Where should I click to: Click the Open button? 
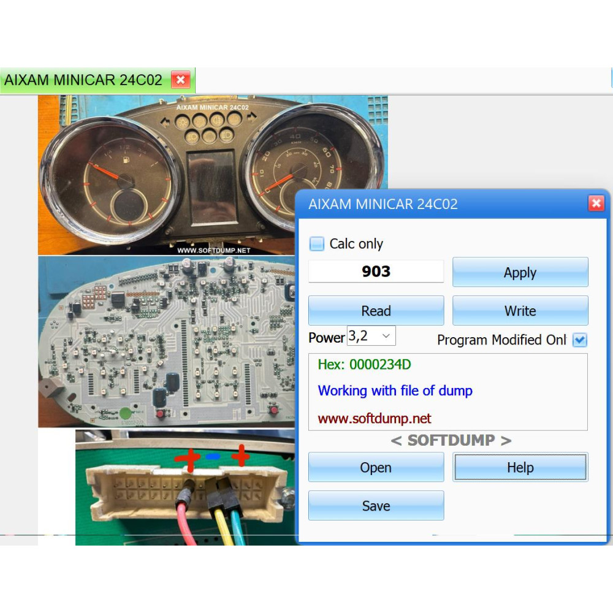[x=376, y=467]
